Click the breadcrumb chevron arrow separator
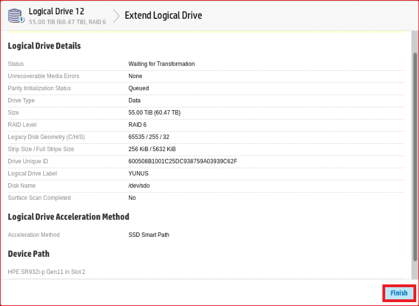This screenshot has height=306, width=419. (x=116, y=16)
